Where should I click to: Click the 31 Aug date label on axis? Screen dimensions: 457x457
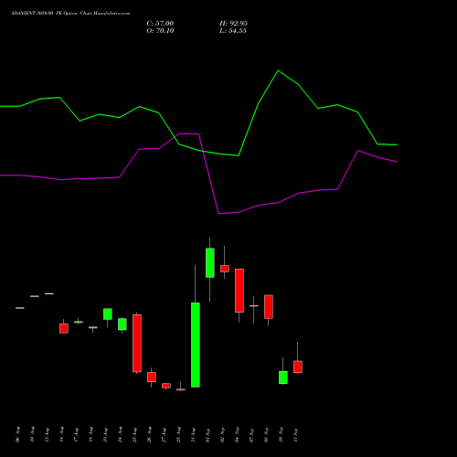point(193,435)
